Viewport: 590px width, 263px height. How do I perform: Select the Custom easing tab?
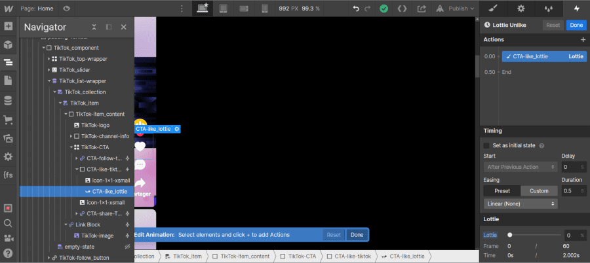pos(540,191)
